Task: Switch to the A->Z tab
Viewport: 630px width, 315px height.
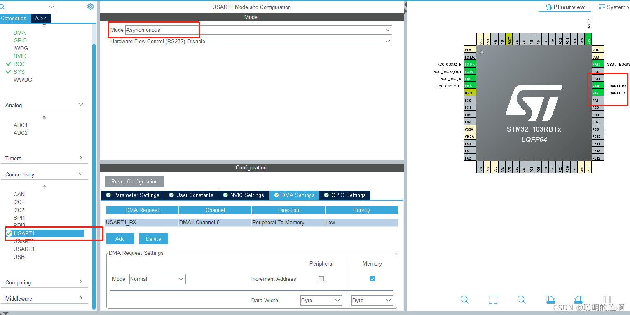Action: coord(41,18)
